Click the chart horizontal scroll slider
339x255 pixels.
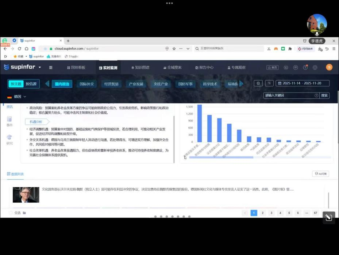tap(221, 157)
